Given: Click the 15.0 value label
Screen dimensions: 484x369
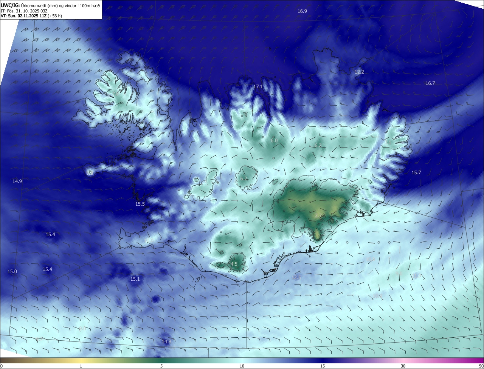Looking at the screenshot, I should pos(12,271).
